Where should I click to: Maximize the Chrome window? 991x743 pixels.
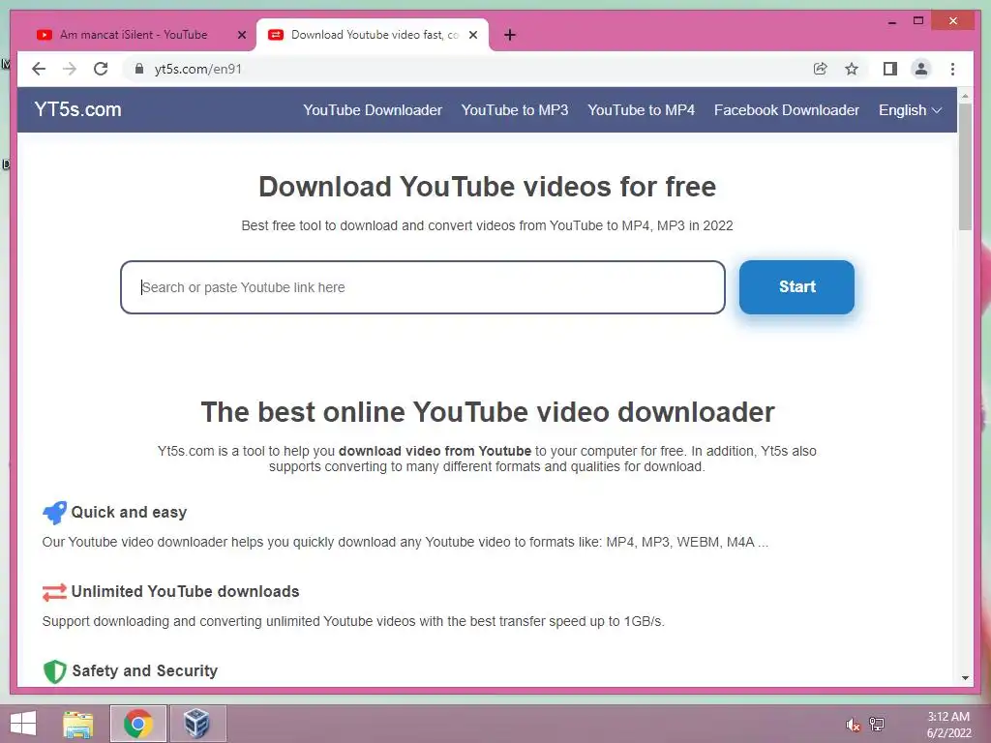(918, 21)
